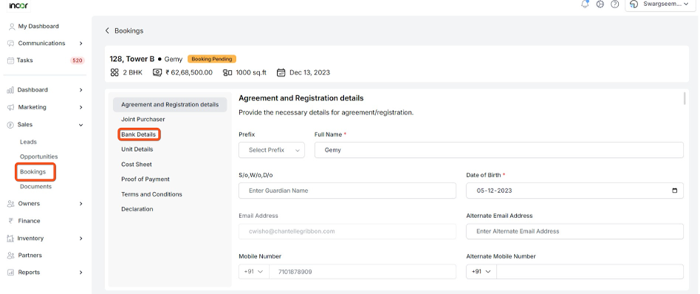Select Agreement and Registration details tab
This screenshot has width=700, height=294.
(x=170, y=105)
